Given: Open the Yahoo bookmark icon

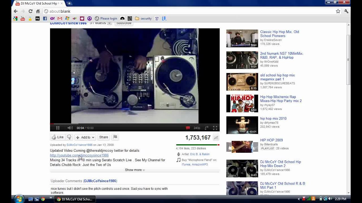Looking at the screenshot, I should 52,19.
